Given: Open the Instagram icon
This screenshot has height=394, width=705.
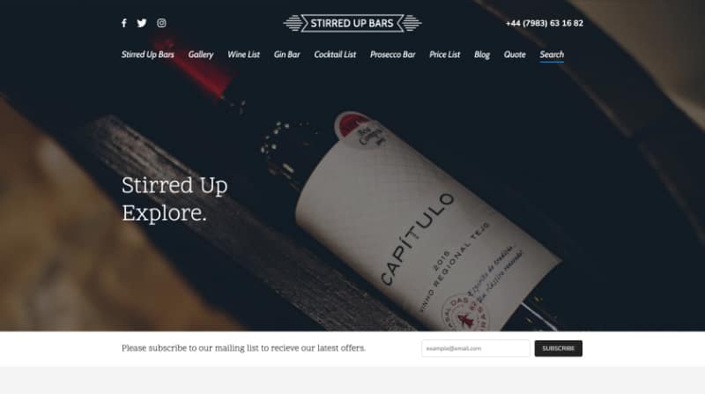Looking at the screenshot, I should (x=161, y=23).
